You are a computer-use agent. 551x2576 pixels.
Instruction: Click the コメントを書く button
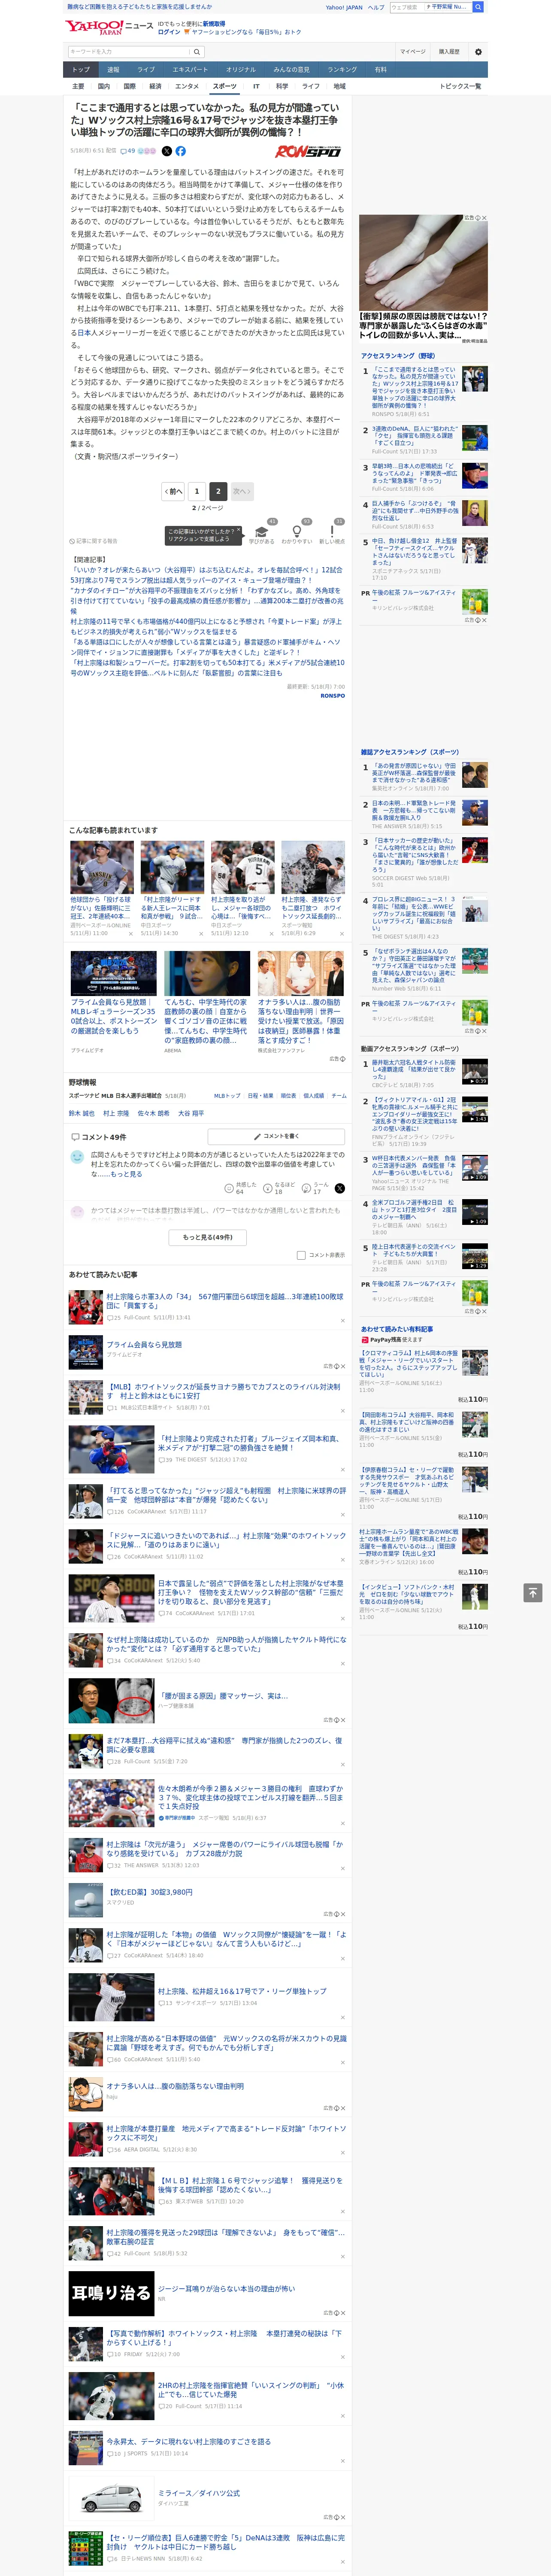[276, 1137]
